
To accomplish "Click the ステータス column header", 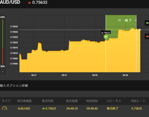I will tap(114, 101).
